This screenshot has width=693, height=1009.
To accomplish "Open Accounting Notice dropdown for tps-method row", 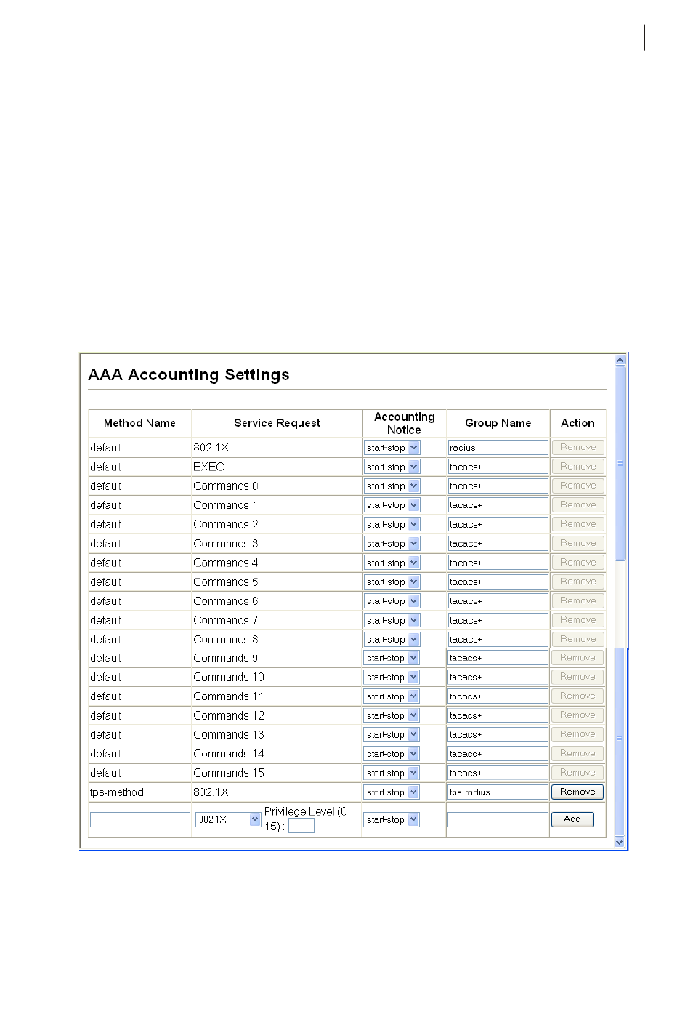I will coord(392,792).
